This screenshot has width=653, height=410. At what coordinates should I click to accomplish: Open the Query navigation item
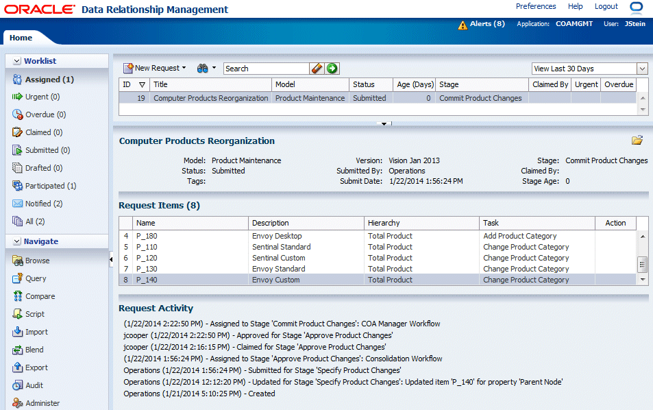click(x=36, y=278)
